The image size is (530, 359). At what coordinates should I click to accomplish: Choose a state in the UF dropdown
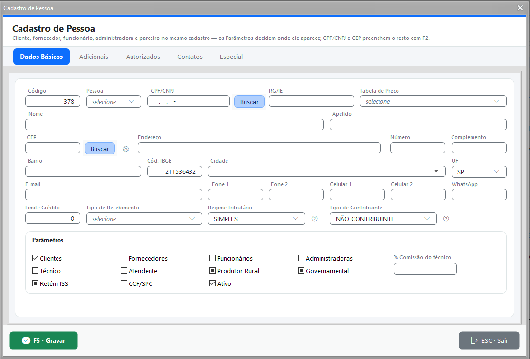[x=479, y=172]
